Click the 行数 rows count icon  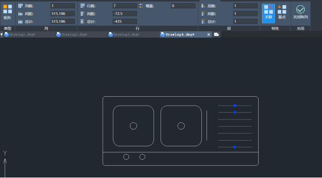83,6
